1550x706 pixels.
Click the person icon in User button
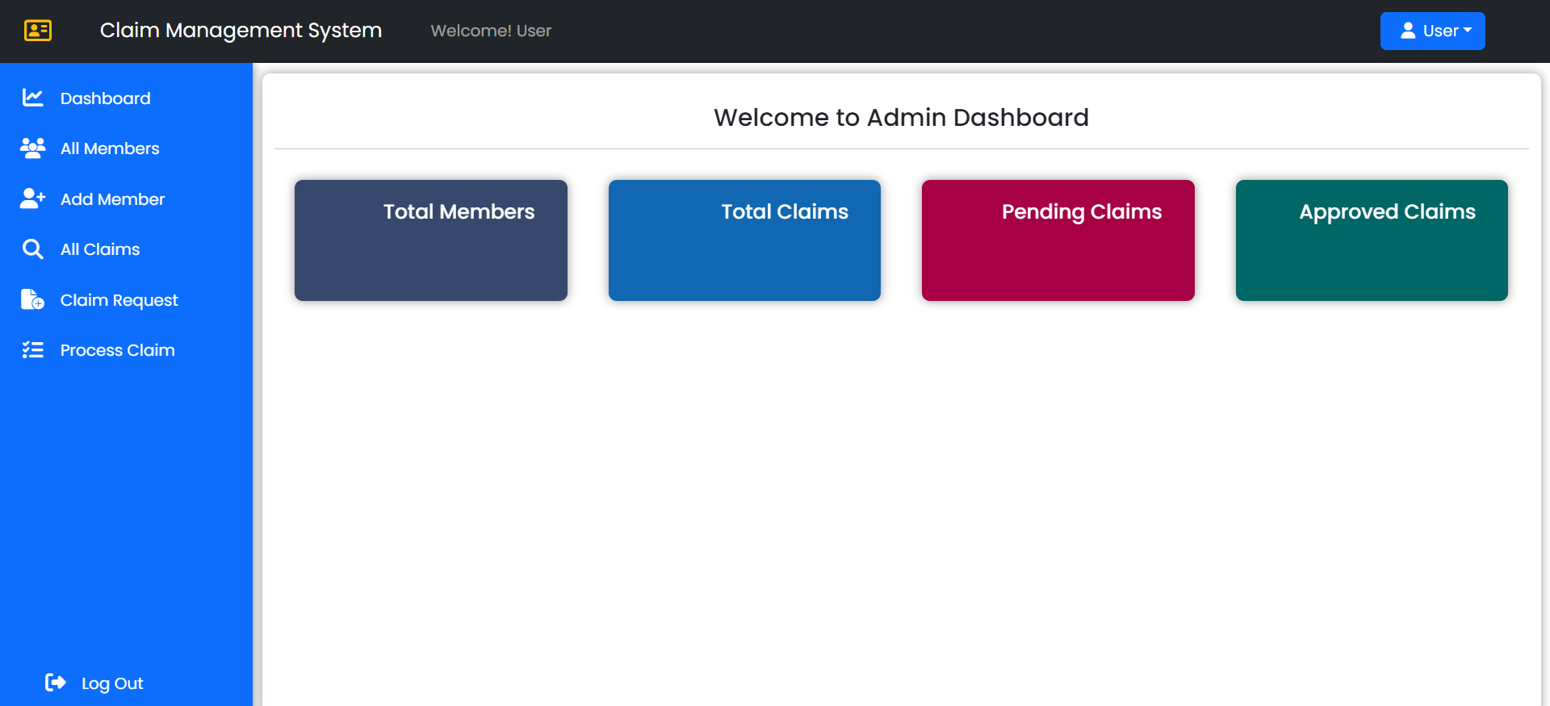1408,31
